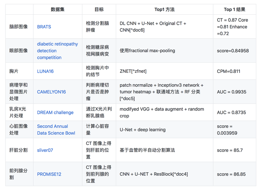Click the Top 1 结果 column header
This screenshot has height=190, width=267.
pyautogui.click(x=234, y=9)
